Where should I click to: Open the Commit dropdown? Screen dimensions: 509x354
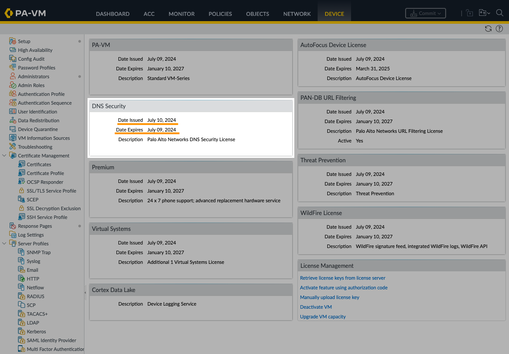pos(425,13)
